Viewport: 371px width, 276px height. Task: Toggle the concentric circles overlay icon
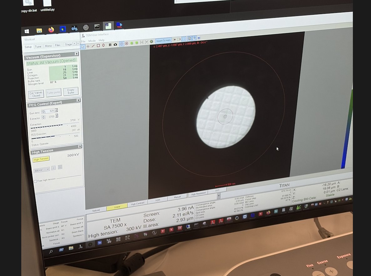point(121,44)
